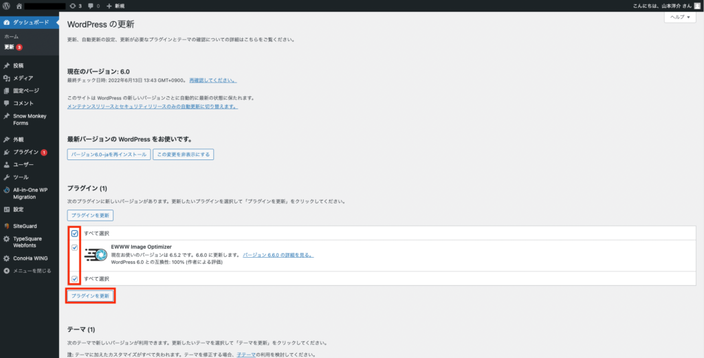Open comments bubble in admin bar
Screen dimensions: 704x358
coord(93,5)
